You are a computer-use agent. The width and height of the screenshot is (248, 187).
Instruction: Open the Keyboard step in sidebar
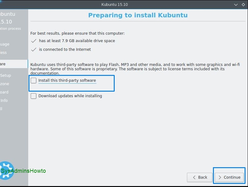point(4,92)
